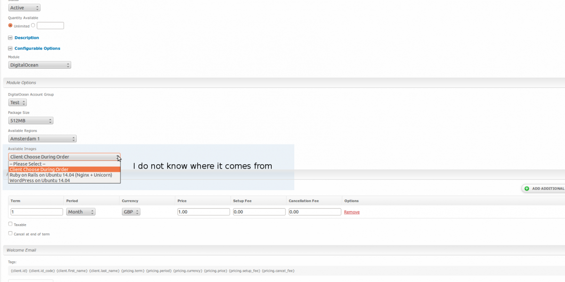Expand the Configurable Options section
The image size is (565, 282).
(x=37, y=48)
